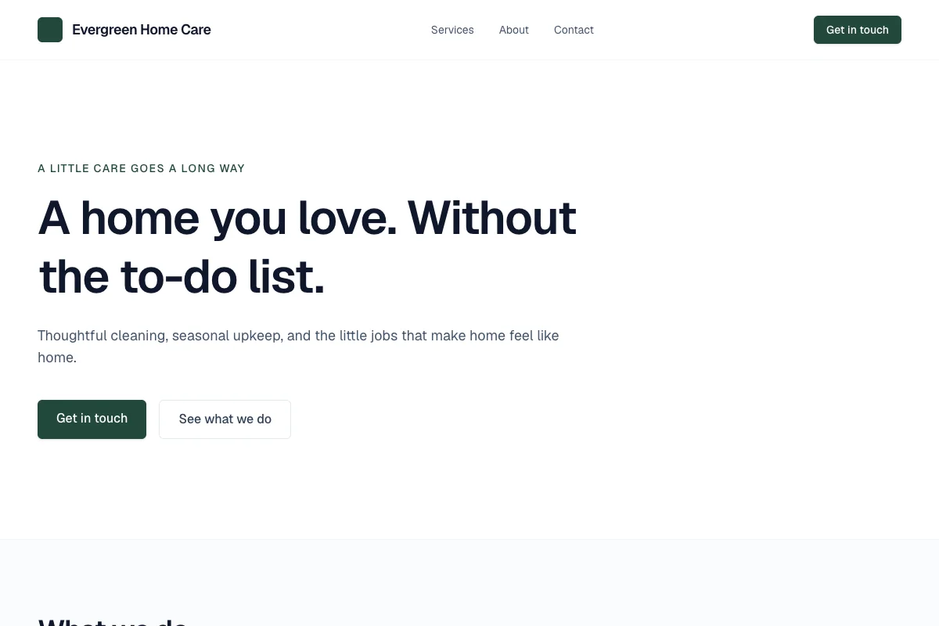939x626 pixels.
Task: Click the green Evergreen logo square
Action: pyautogui.click(x=50, y=30)
